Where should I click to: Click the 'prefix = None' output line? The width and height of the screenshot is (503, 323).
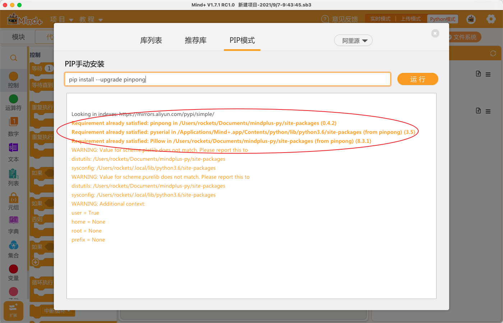point(88,240)
